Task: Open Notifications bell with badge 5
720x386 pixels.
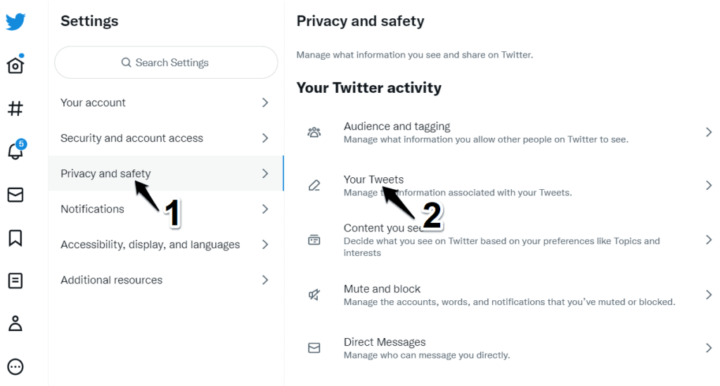Action: [x=16, y=150]
